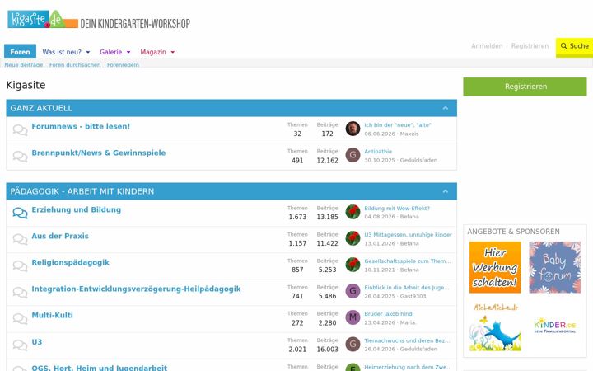593x371 pixels.
Task: Open latest post 'Antipathie'
Action: point(378,152)
